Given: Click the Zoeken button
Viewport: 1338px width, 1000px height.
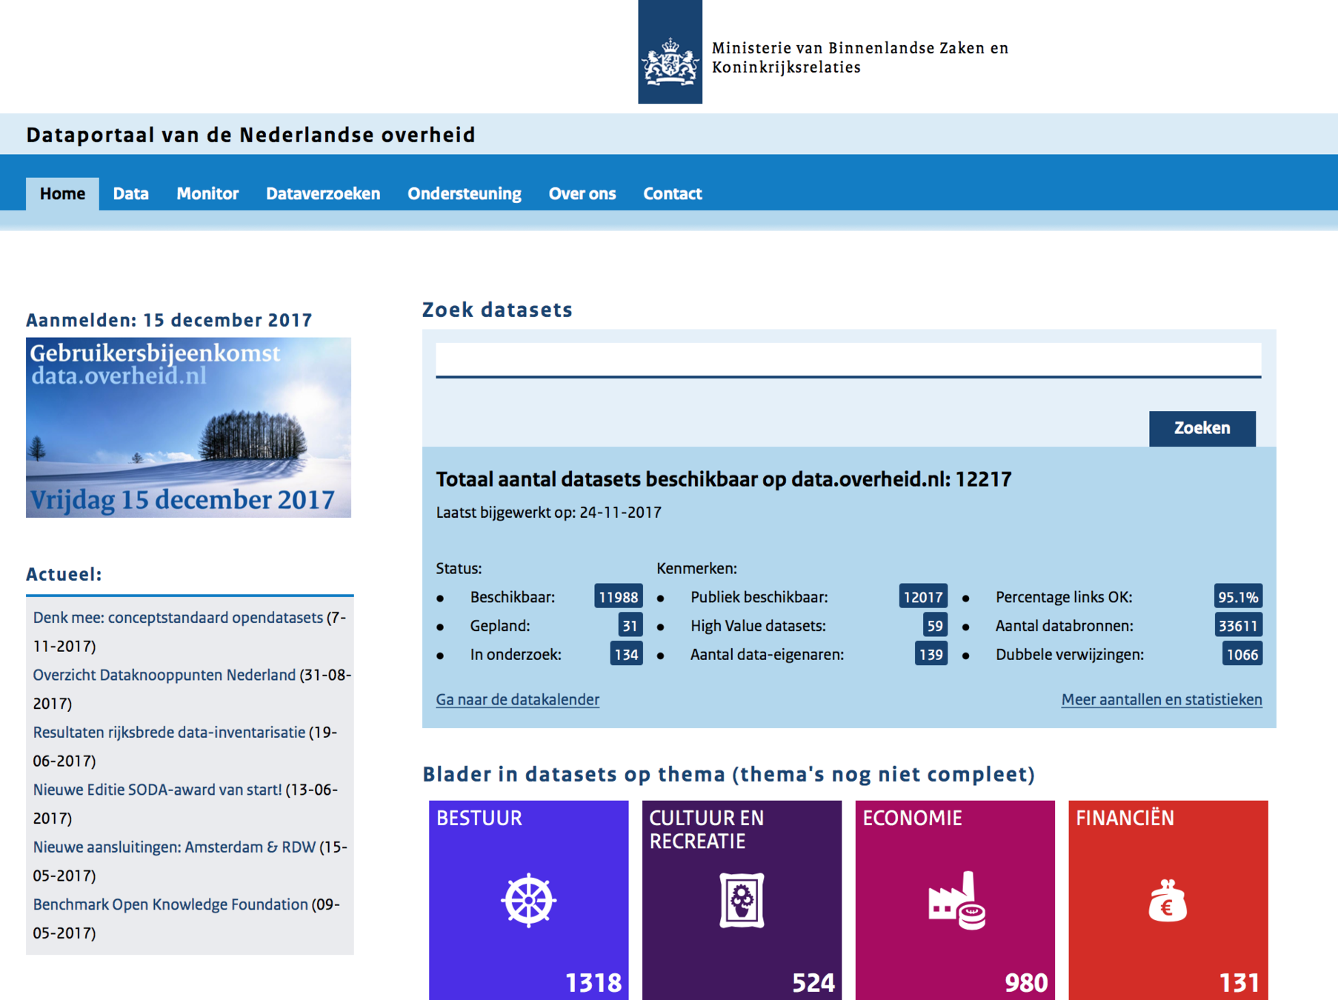Looking at the screenshot, I should pyautogui.click(x=1202, y=428).
